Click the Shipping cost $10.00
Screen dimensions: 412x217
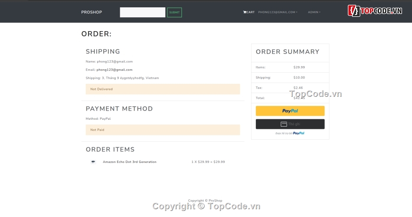click(x=299, y=77)
